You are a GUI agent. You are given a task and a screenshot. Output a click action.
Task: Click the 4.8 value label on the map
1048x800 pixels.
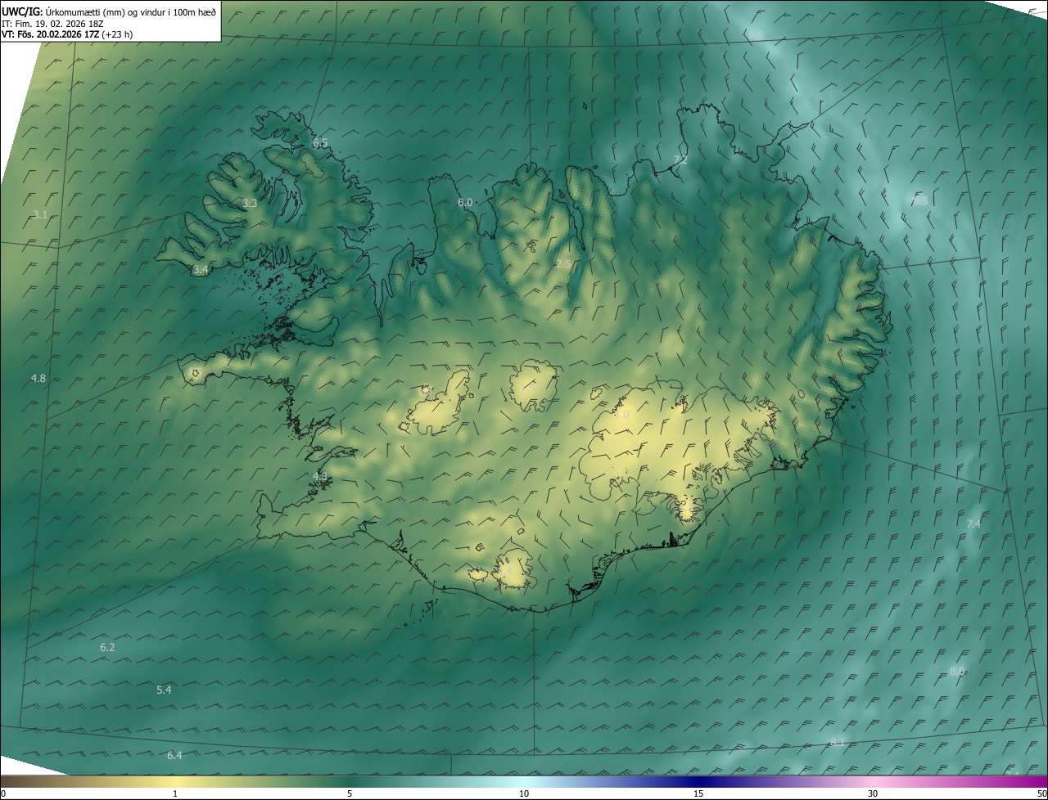(x=38, y=379)
